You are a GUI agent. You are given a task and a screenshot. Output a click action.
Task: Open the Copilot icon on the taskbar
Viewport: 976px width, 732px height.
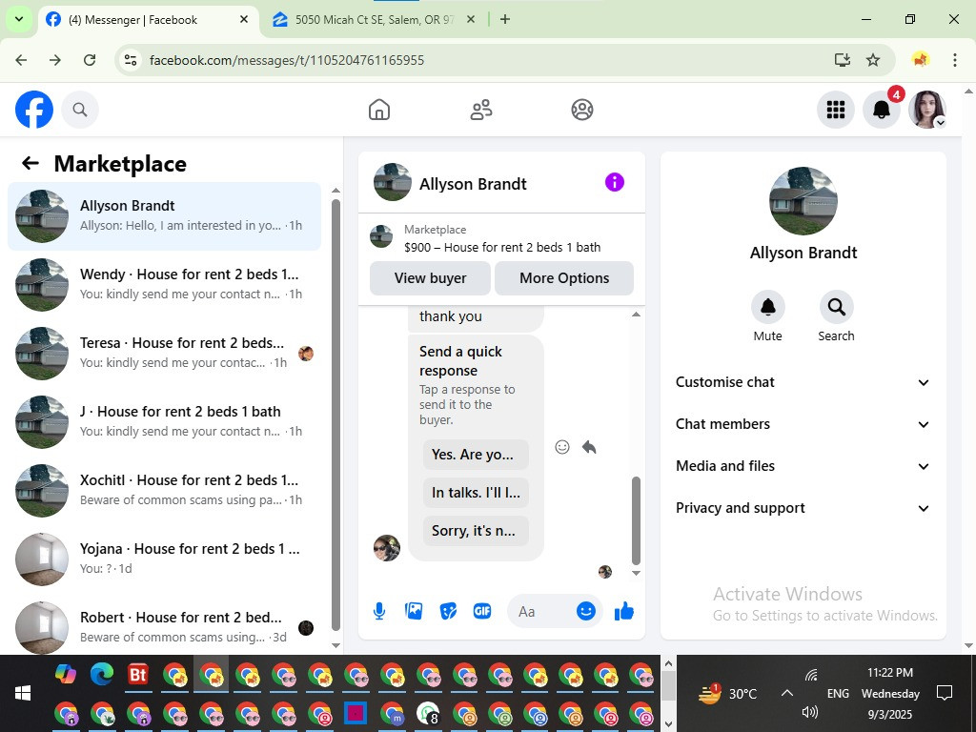click(x=66, y=674)
